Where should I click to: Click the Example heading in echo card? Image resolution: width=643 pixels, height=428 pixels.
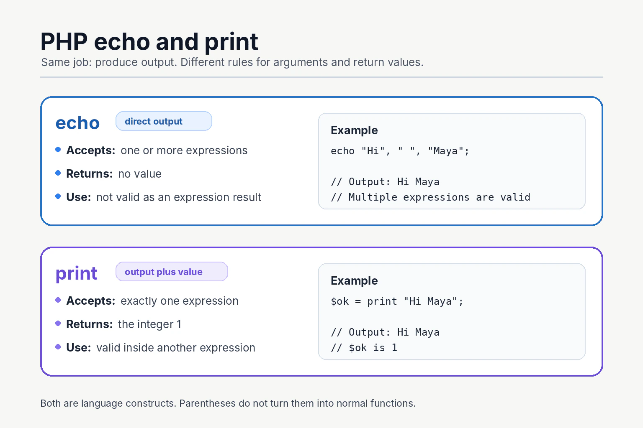(x=354, y=130)
